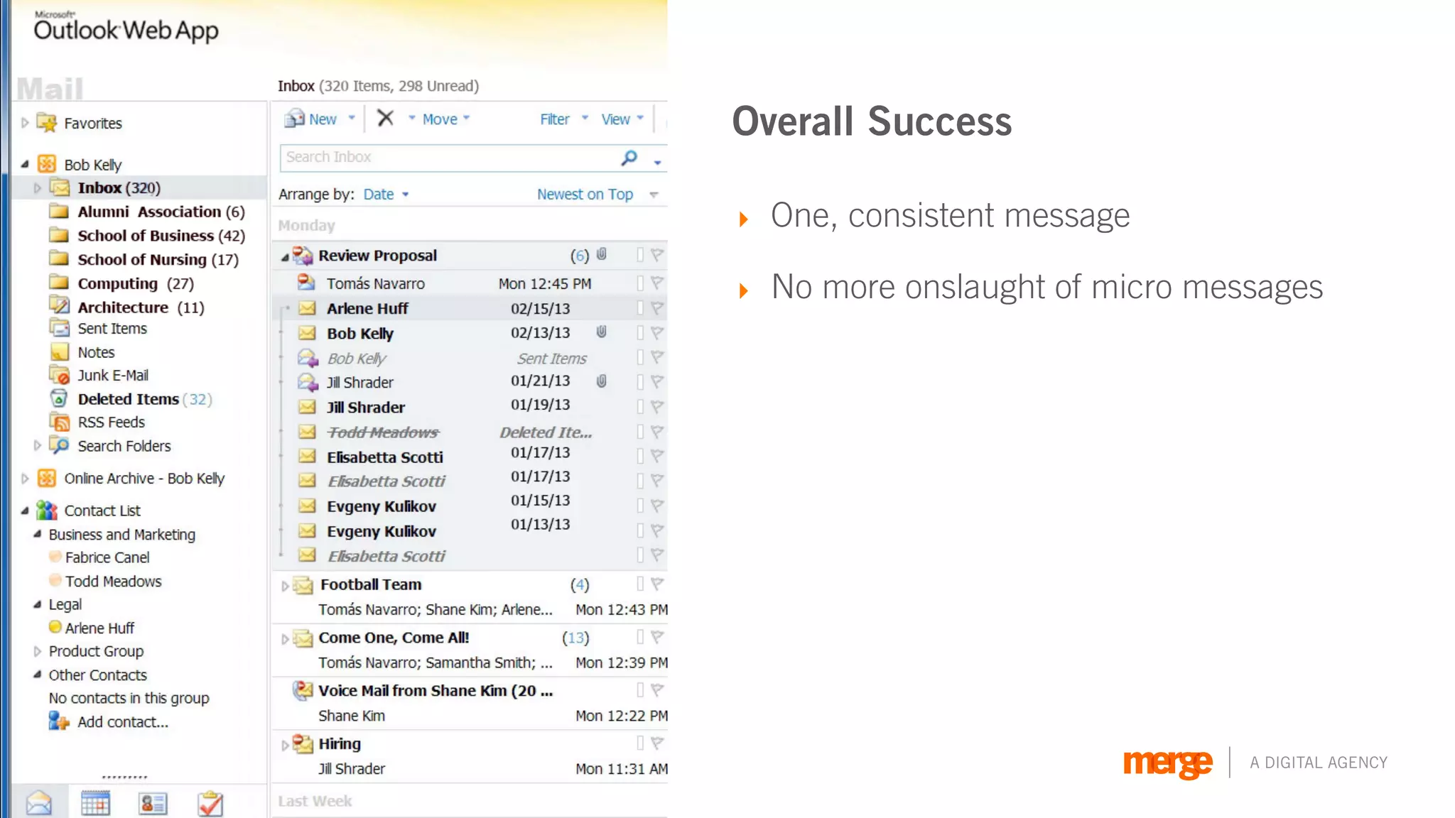Click Add contact... link
Screen dimensions: 1455x818
[x=123, y=721]
